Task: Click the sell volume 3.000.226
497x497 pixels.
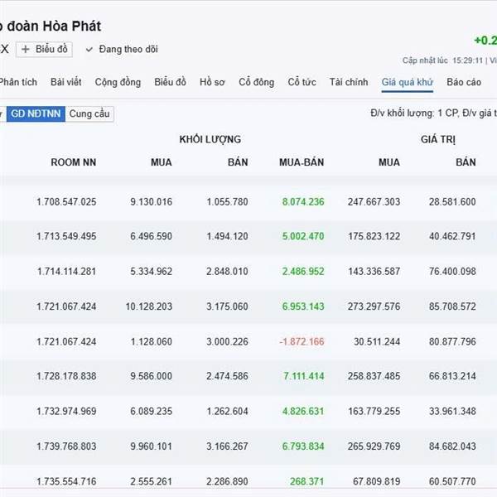Action: tap(227, 341)
